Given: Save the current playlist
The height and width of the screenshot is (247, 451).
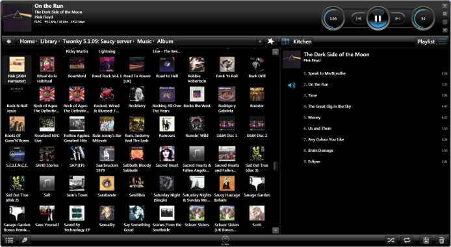Looking at the screenshot, I should 426,240.
